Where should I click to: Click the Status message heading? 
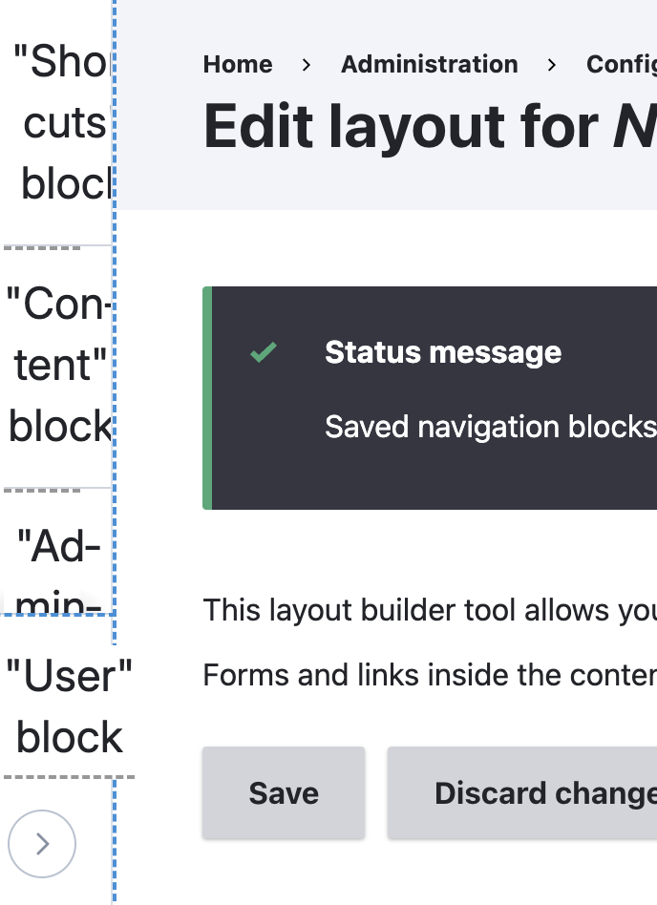pos(443,352)
